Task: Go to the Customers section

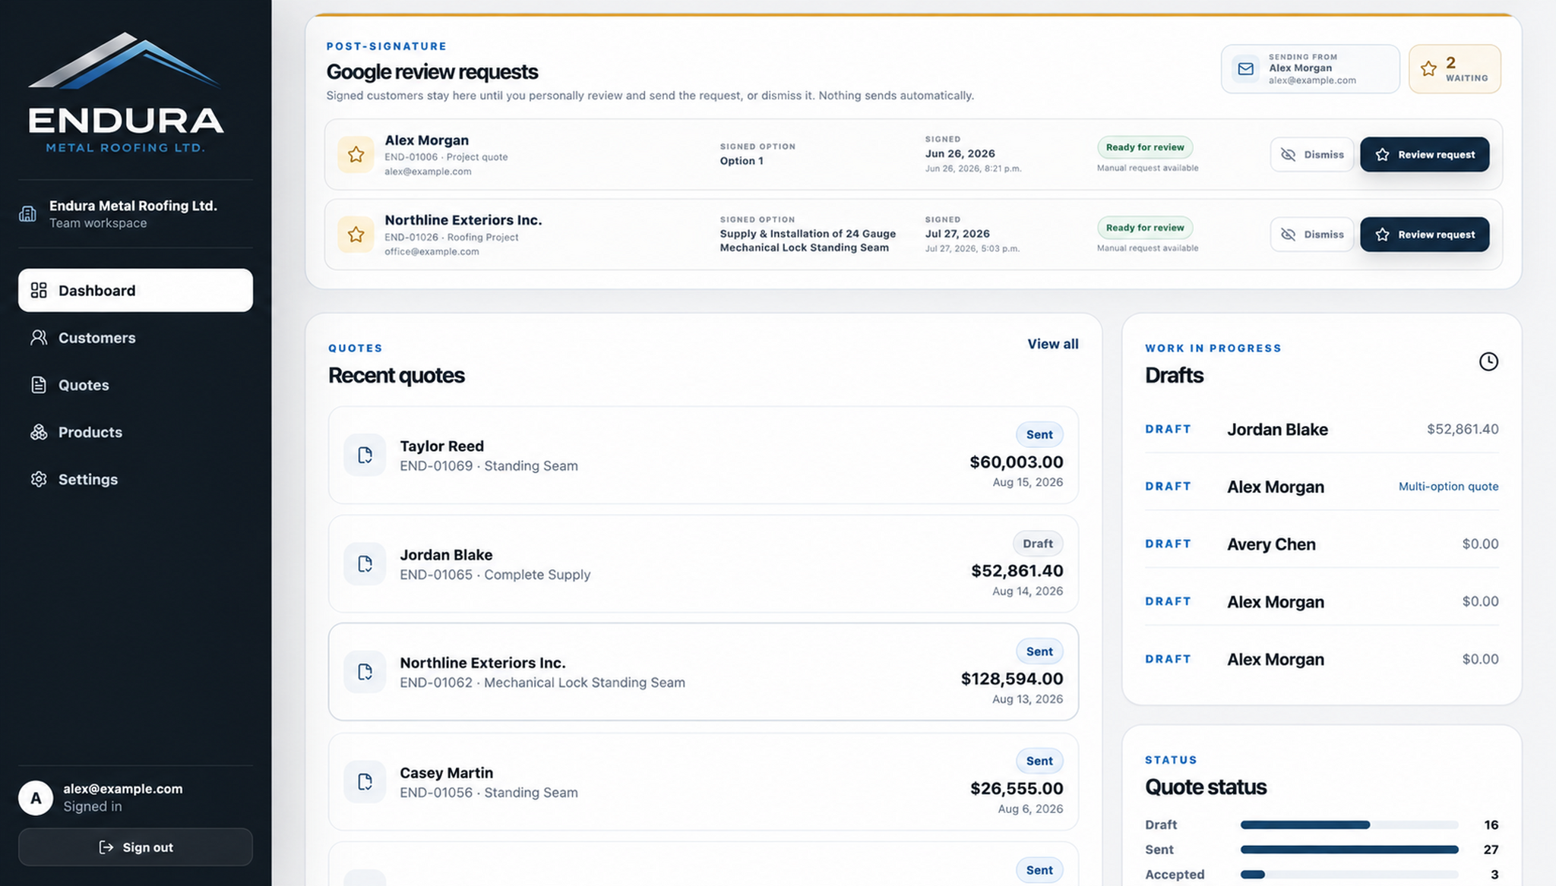Action: (135, 337)
